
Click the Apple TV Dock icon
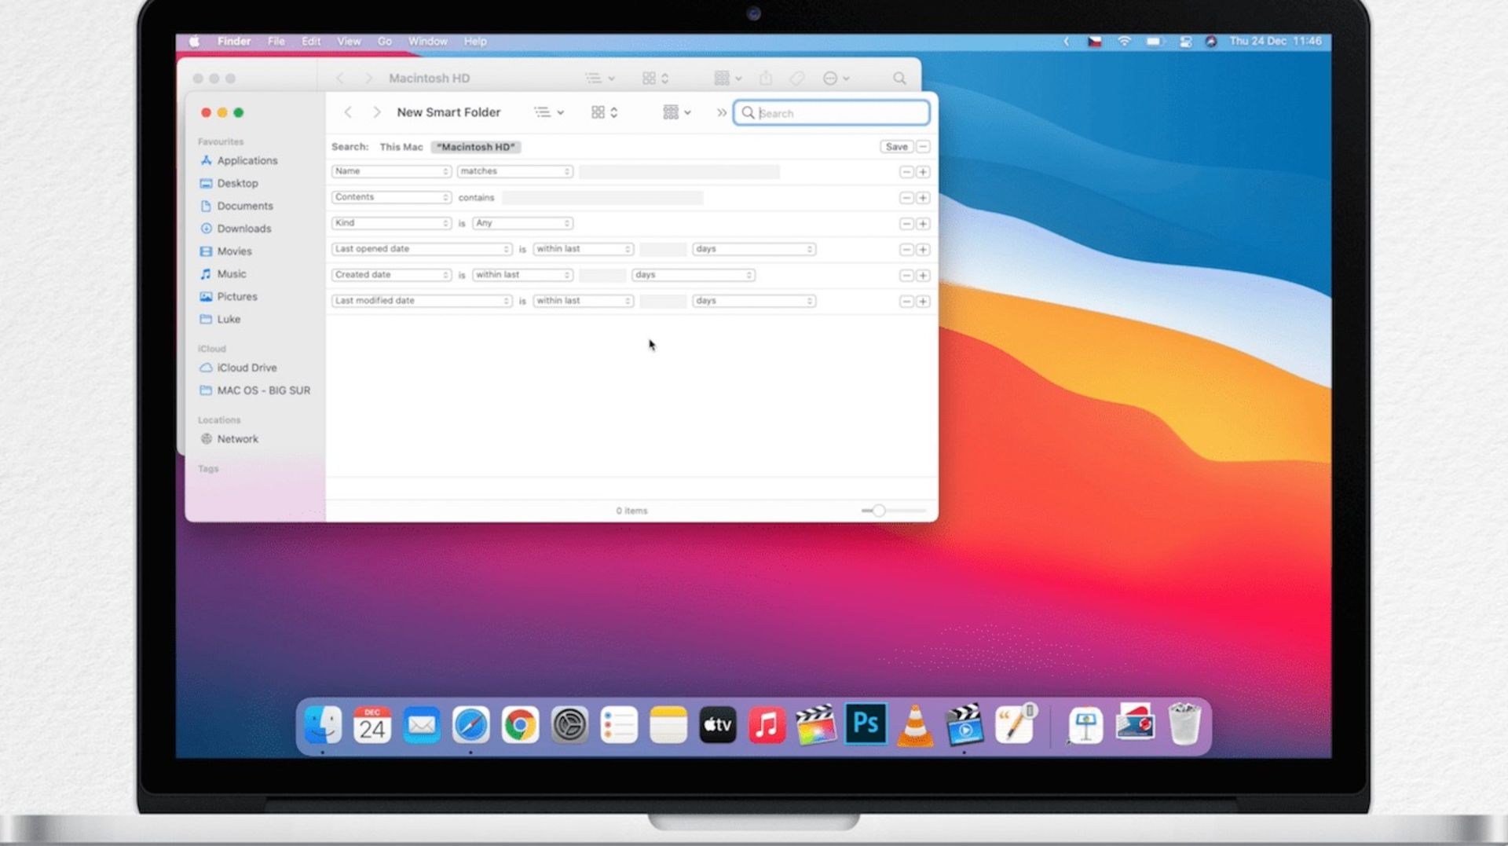pyautogui.click(x=717, y=724)
